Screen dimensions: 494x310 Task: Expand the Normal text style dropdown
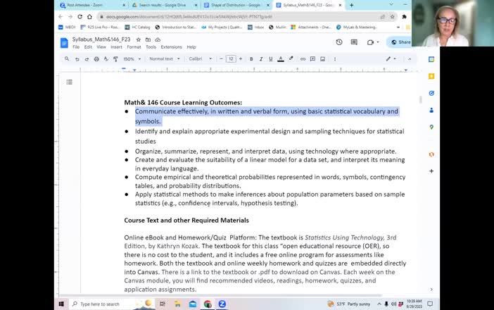pyautogui.click(x=164, y=59)
